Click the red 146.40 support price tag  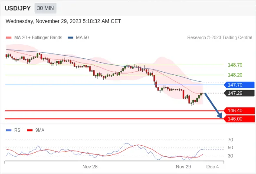coord(239,110)
